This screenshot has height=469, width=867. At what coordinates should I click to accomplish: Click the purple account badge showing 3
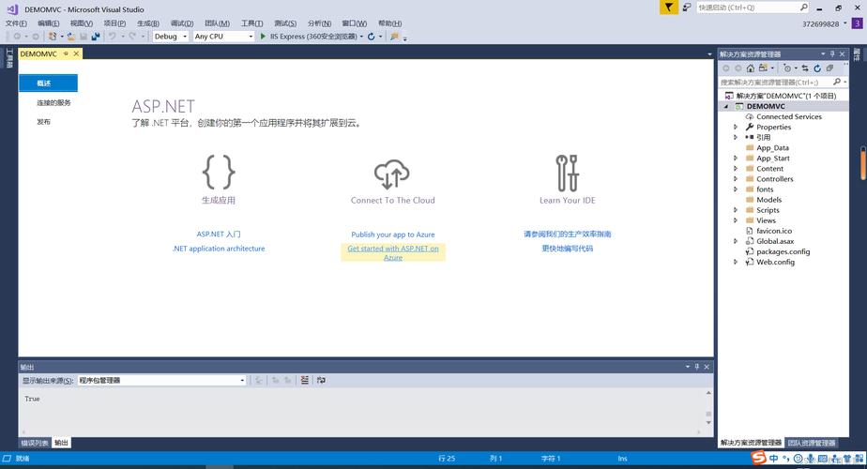pos(857,23)
